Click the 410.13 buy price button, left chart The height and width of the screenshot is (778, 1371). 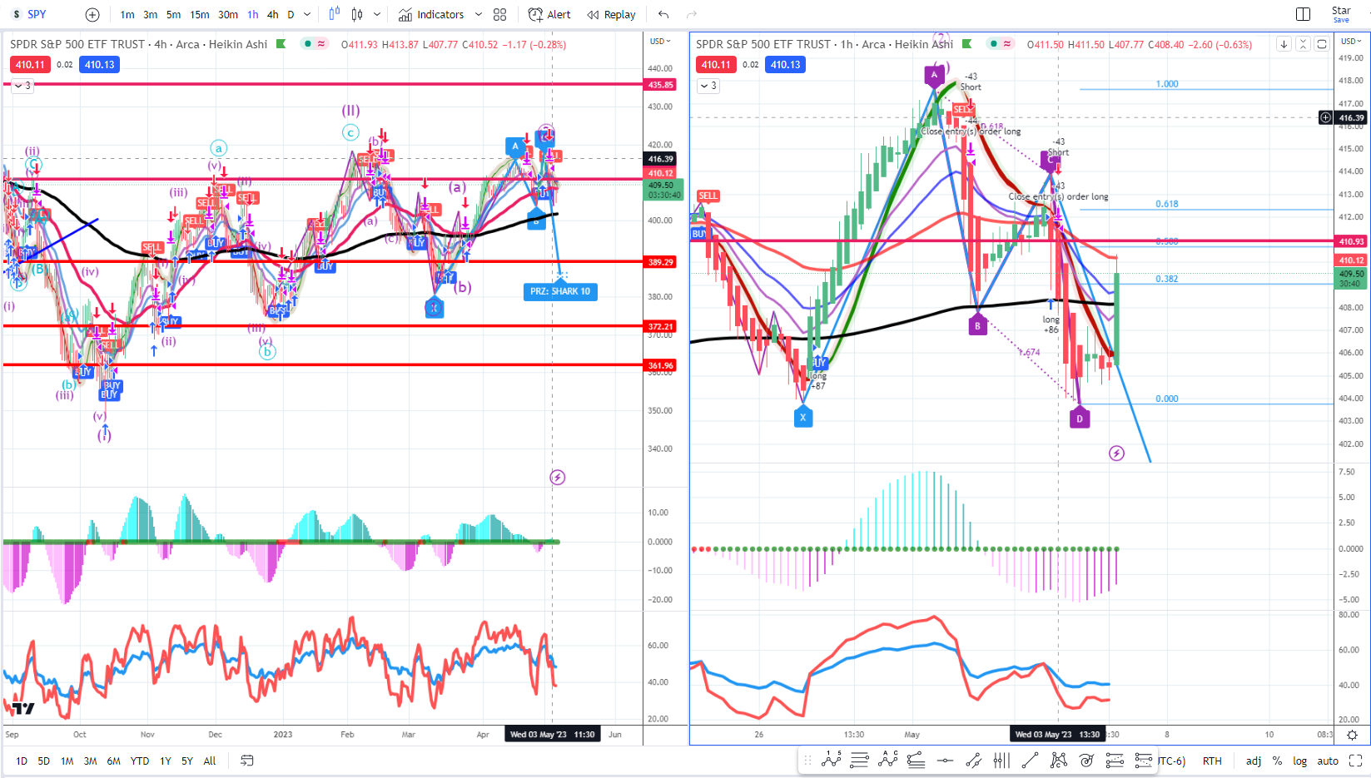99,64
